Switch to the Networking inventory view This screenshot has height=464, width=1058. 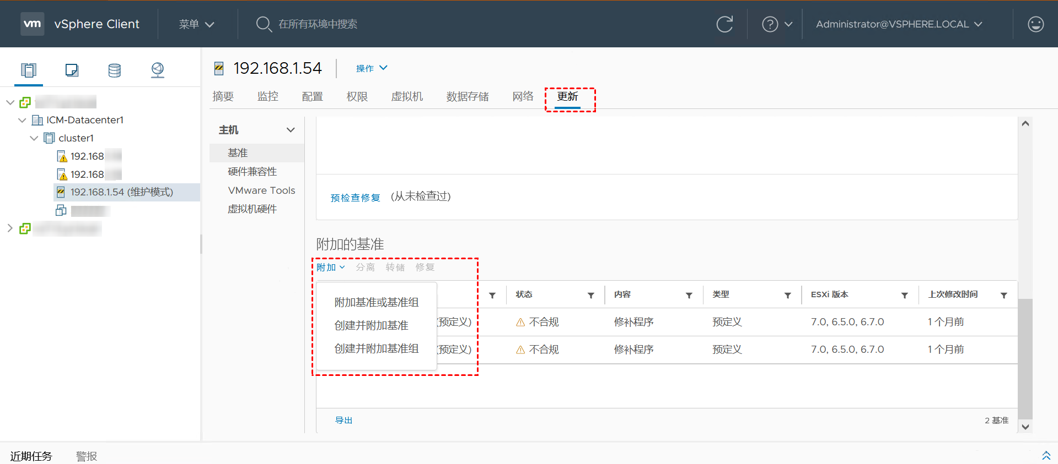(x=158, y=70)
